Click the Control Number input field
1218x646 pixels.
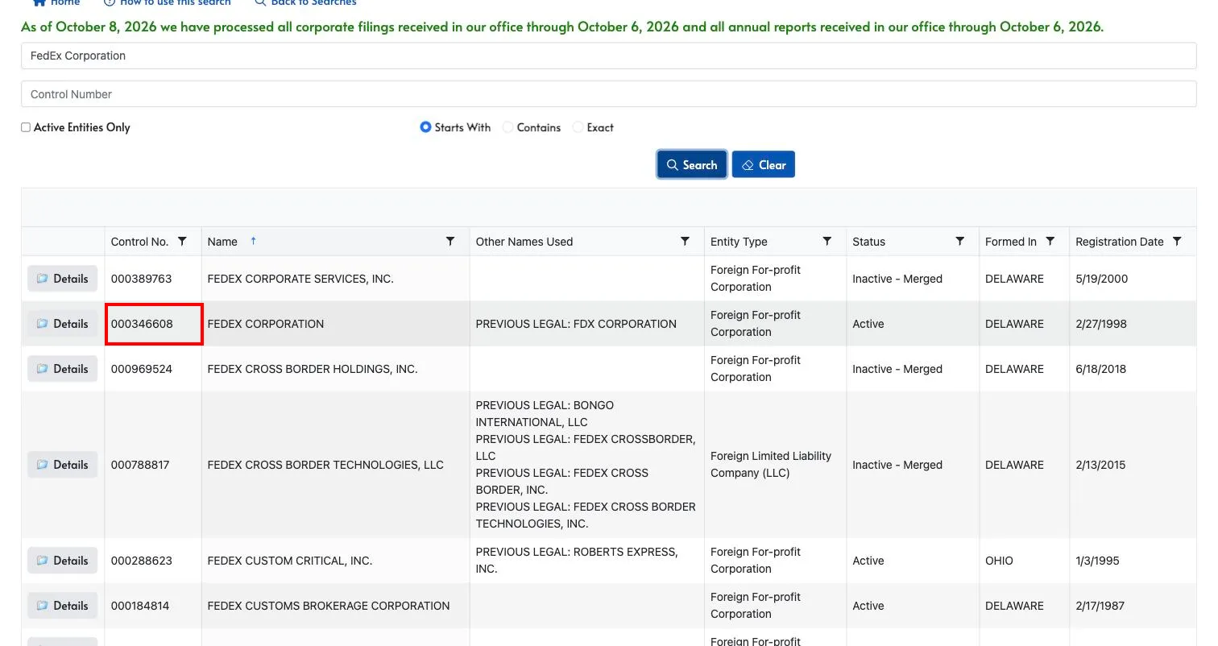point(608,94)
